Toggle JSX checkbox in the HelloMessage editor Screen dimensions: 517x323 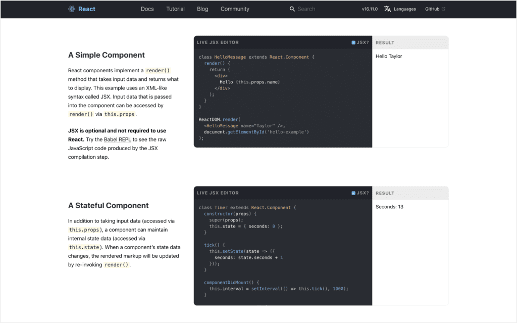point(353,43)
